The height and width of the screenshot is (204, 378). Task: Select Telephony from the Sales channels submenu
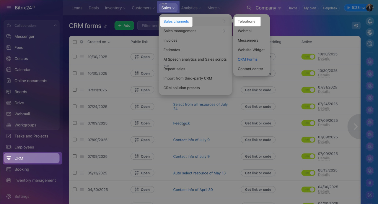pos(247,21)
